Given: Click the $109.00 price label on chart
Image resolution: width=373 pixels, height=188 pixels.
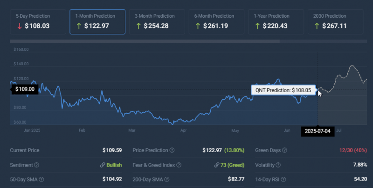Looking at the screenshot, I should [x=25, y=89].
